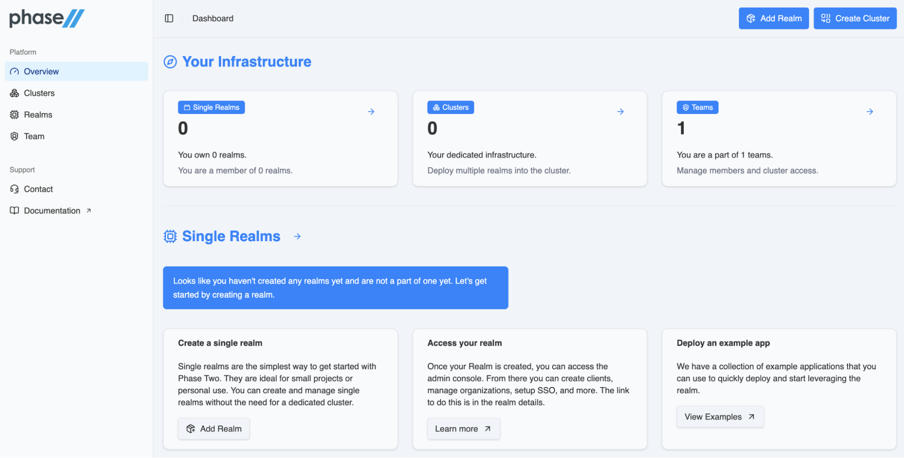The image size is (904, 458).
Task: Click the Create Cluster button
Action: pos(855,18)
